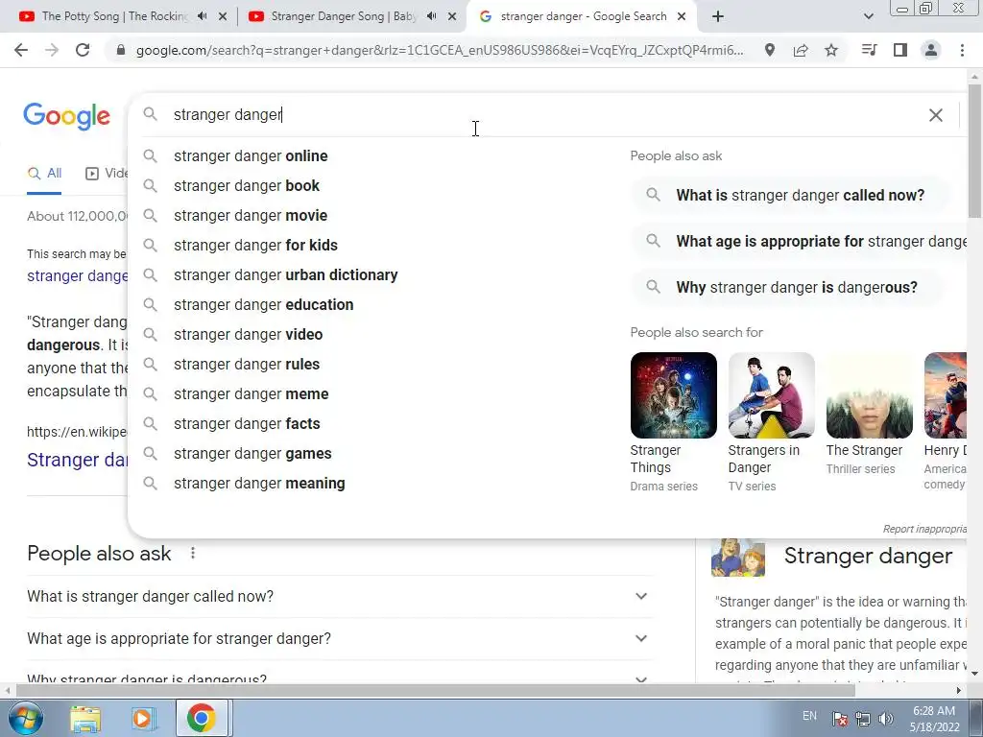The image size is (983, 737).
Task: Click the address bar URL
Action: tap(440, 50)
